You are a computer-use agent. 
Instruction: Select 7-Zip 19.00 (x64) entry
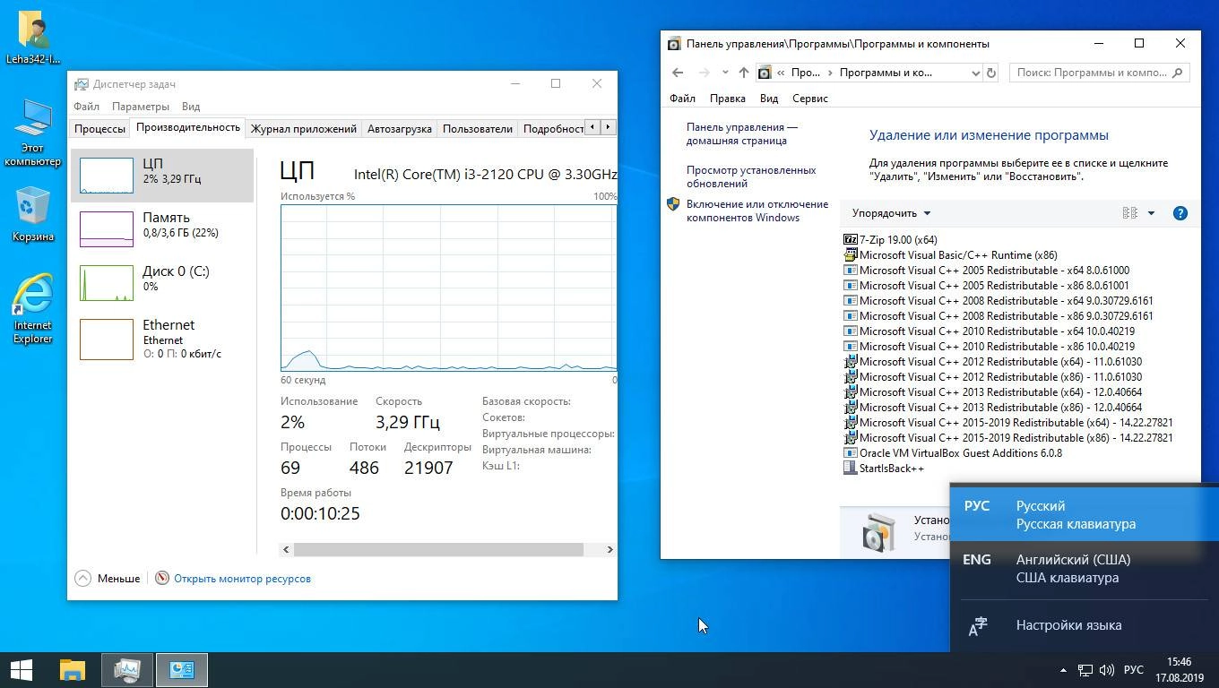coord(891,239)
